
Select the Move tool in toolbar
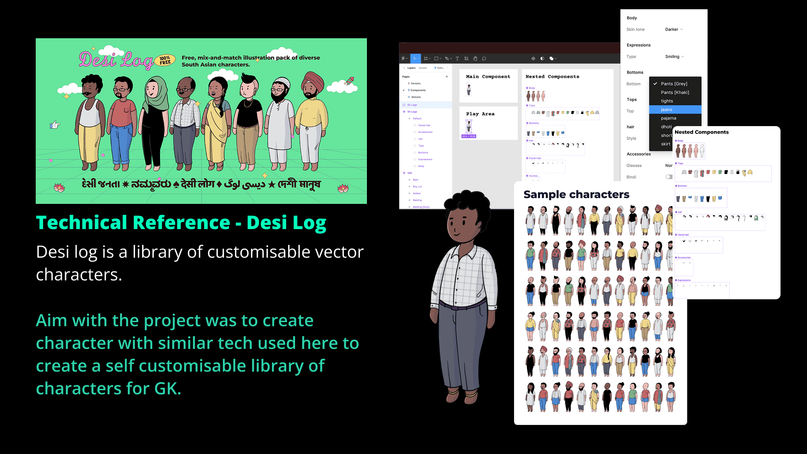415,58
